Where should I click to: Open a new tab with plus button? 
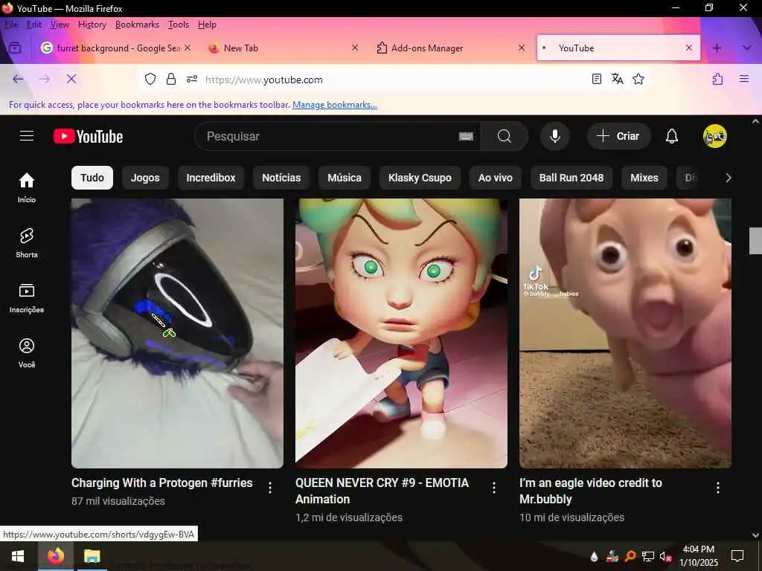pyautogui.click(x=717, y=48)
